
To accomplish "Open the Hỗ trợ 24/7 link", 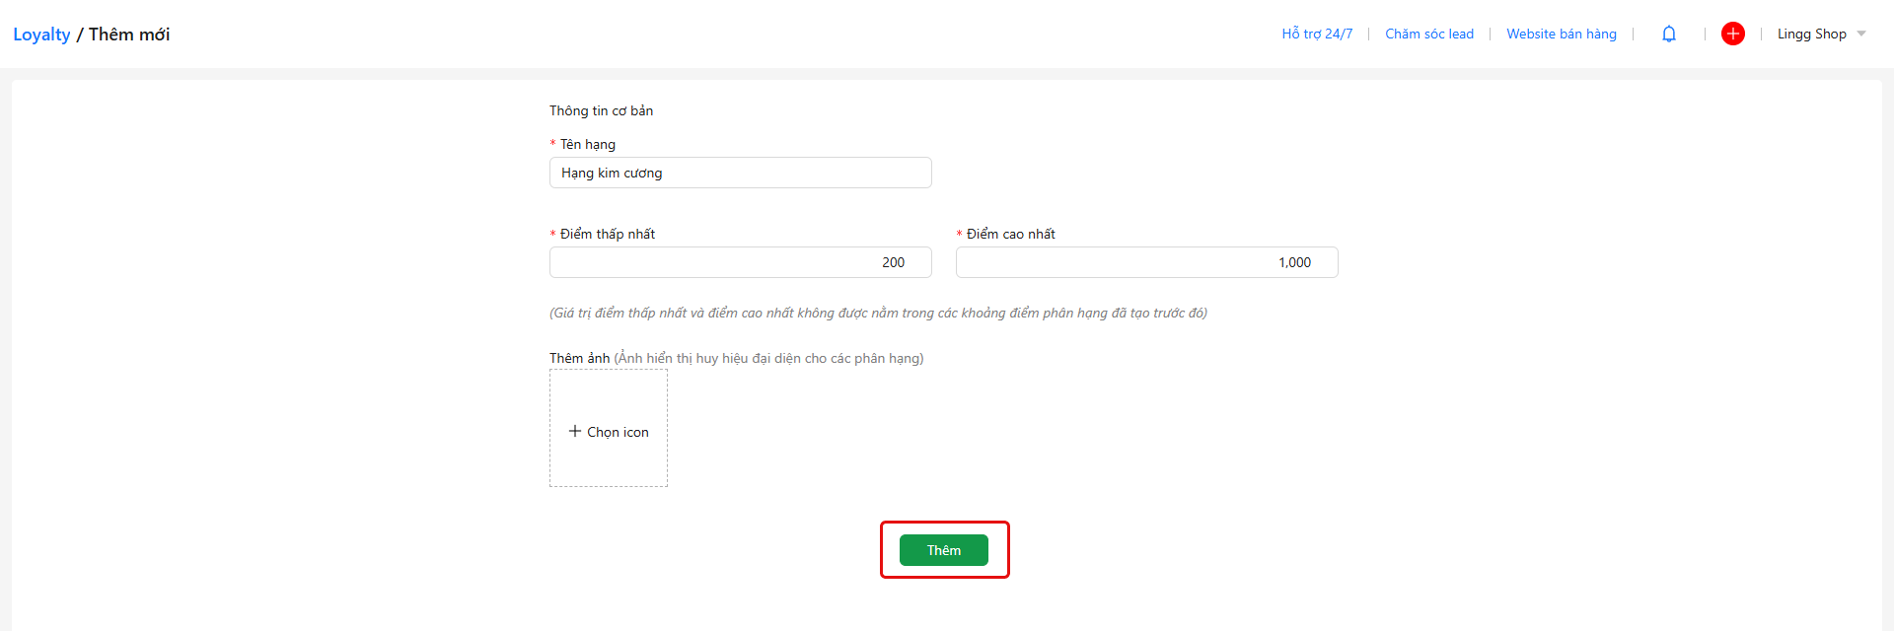I will pyautogui.click(x=1317, y=34).
